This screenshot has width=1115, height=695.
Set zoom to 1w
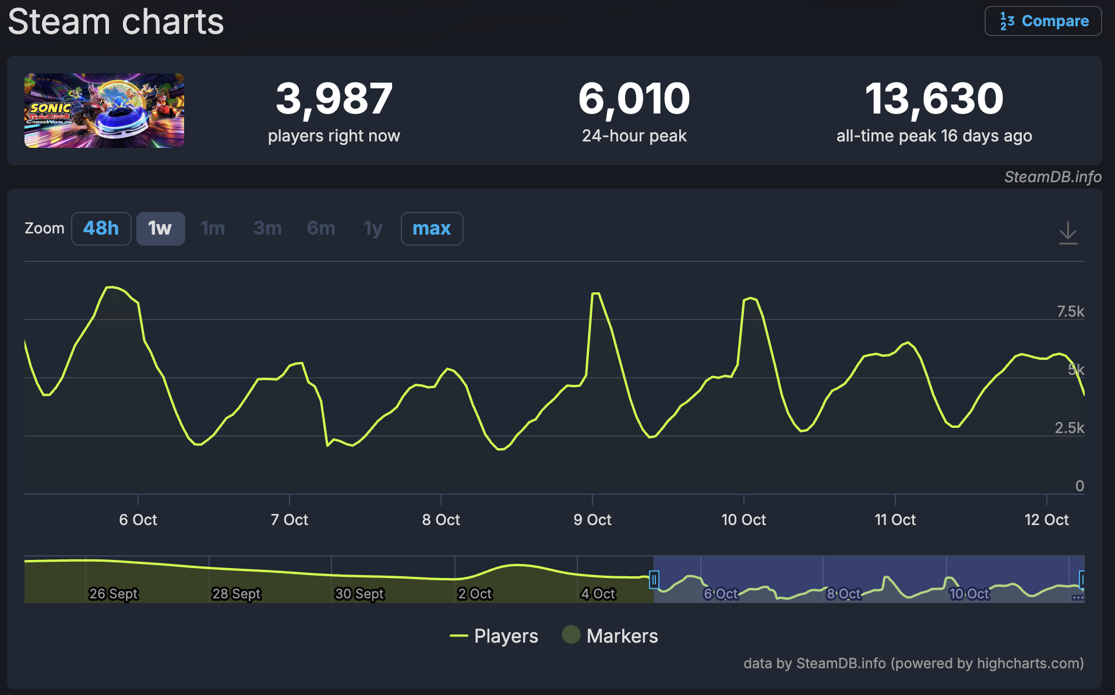pyautogui.click(x=160, y=228)
